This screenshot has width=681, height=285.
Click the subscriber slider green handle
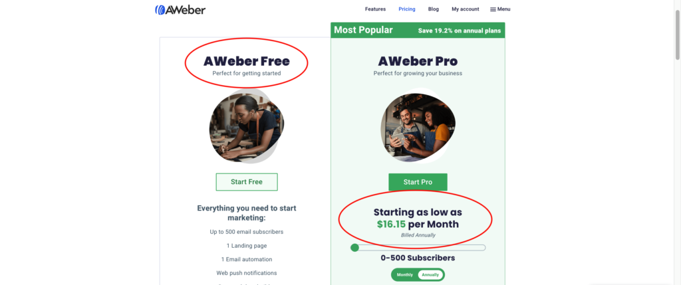[x=355, y=248]
